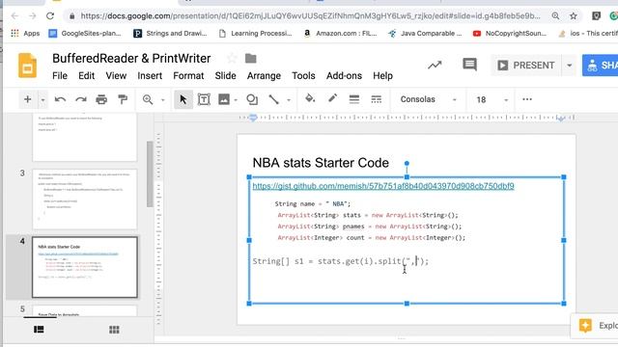
Task: Open the Consolas font dropdown
Action: [428, 99]
